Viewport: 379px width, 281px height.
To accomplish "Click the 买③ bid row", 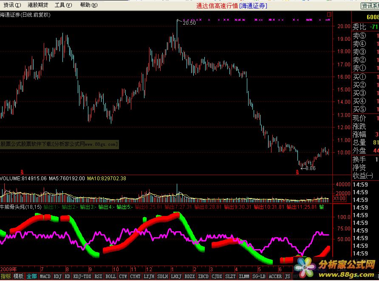I will pyautogui.click(x=365, y=93).
